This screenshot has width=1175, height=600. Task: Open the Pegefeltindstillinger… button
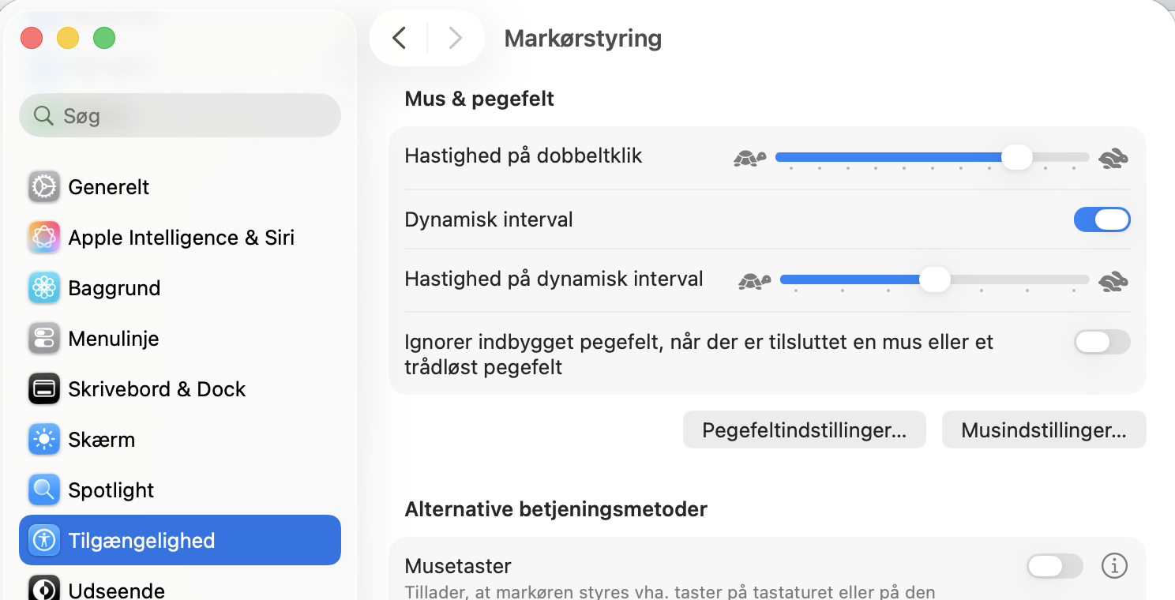pyautogui.click(x=804, y=430)
